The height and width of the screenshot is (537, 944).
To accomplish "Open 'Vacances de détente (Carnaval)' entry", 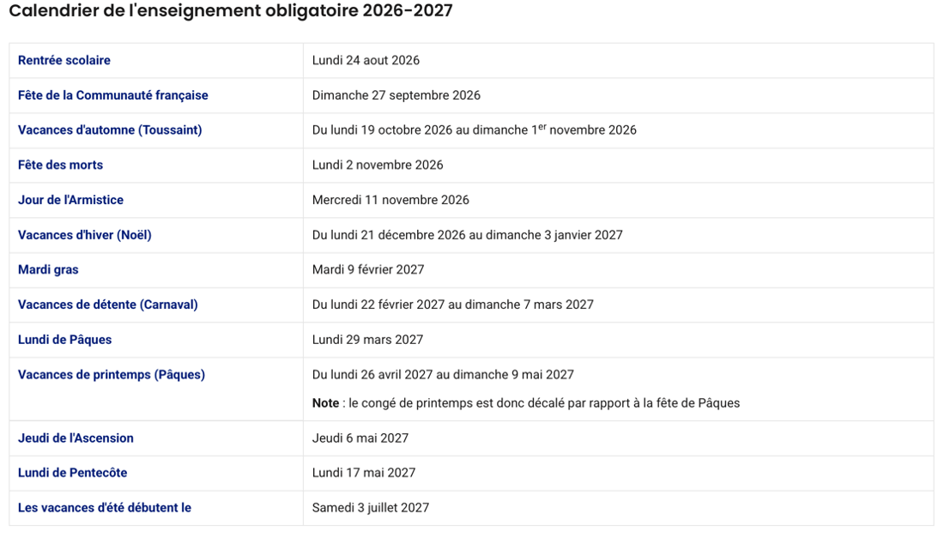I will point(108,305).
